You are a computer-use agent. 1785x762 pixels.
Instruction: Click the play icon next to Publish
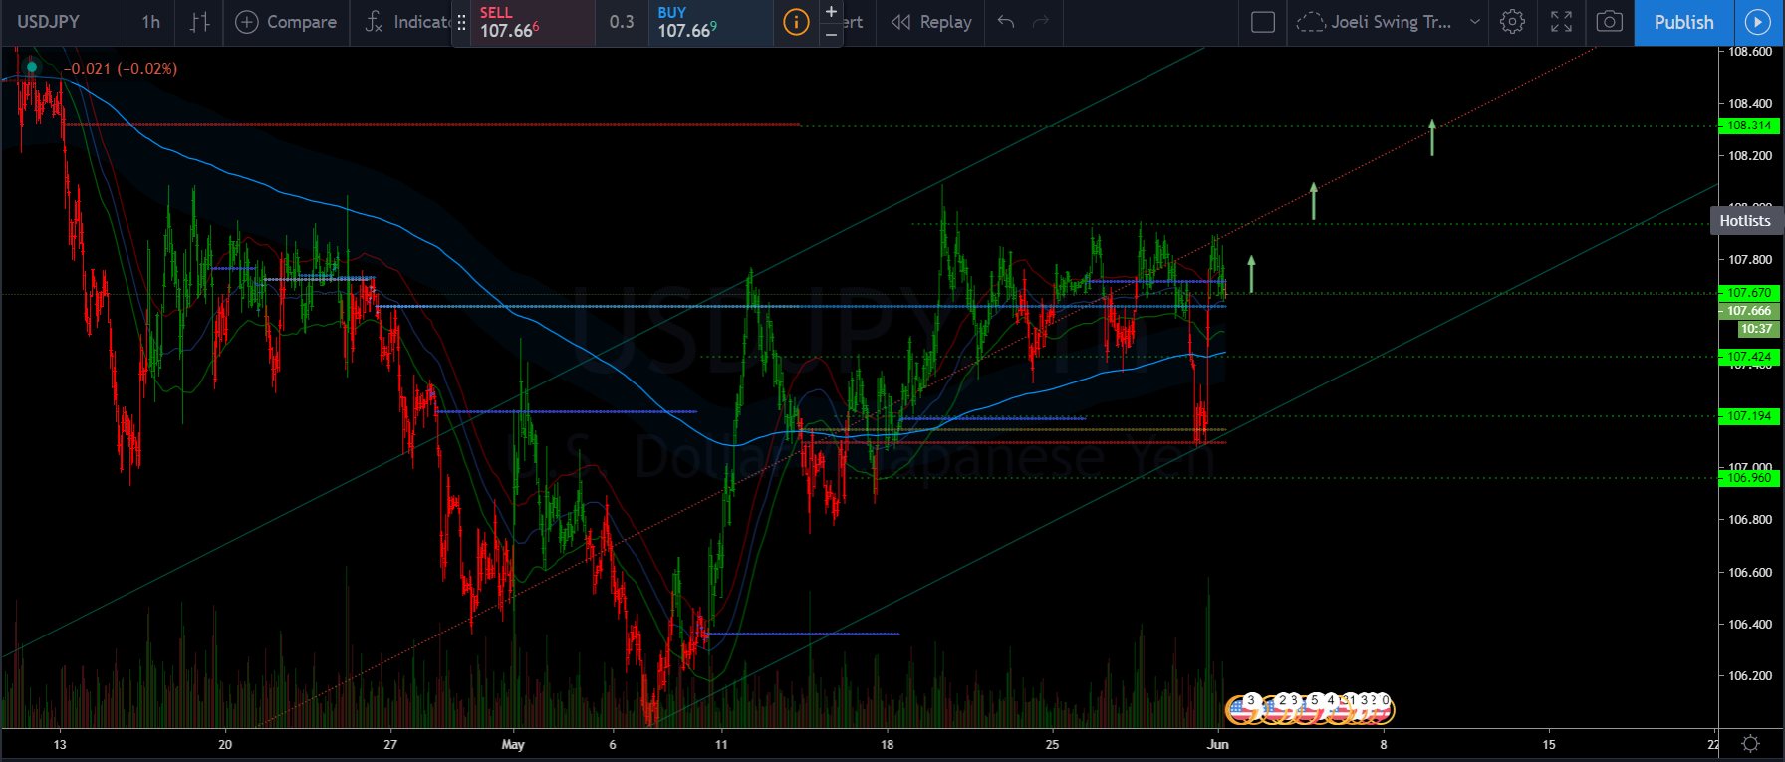(x=1755, y=22)
